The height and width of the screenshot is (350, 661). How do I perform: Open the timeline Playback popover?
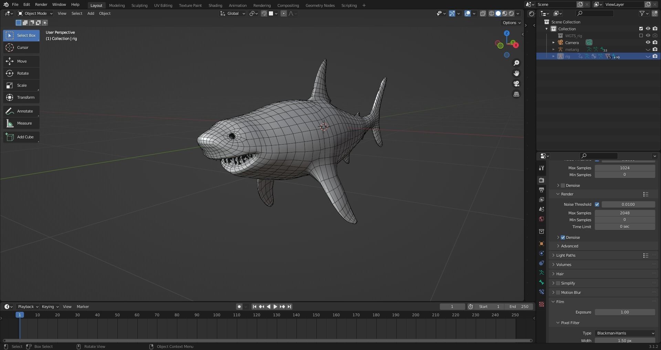pos(28,307)
